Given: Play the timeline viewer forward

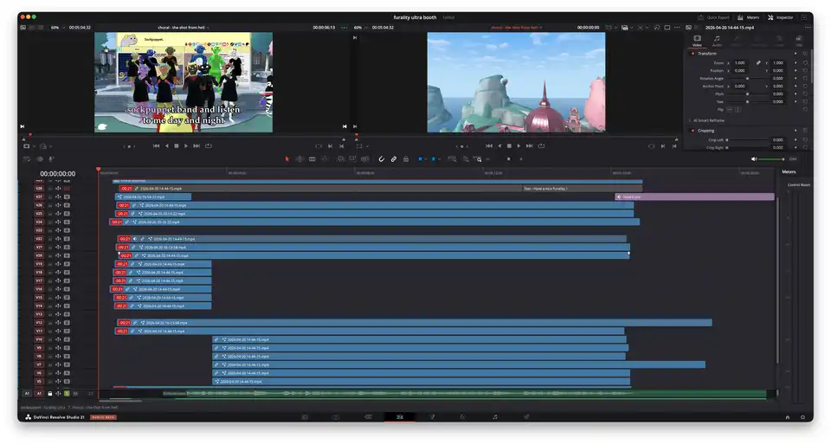Looking at the screenshot, I should tap(519, 145).
